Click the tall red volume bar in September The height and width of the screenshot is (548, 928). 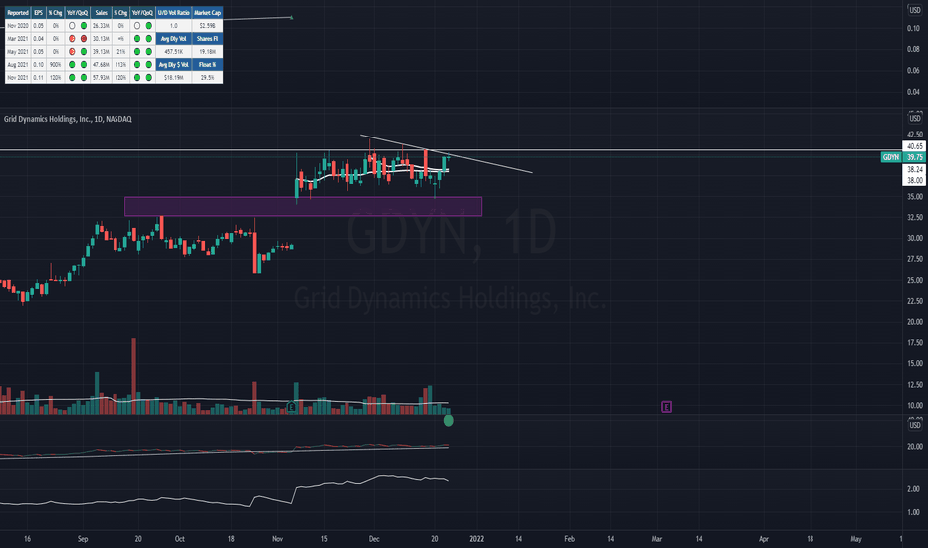(x=133, y=376)
